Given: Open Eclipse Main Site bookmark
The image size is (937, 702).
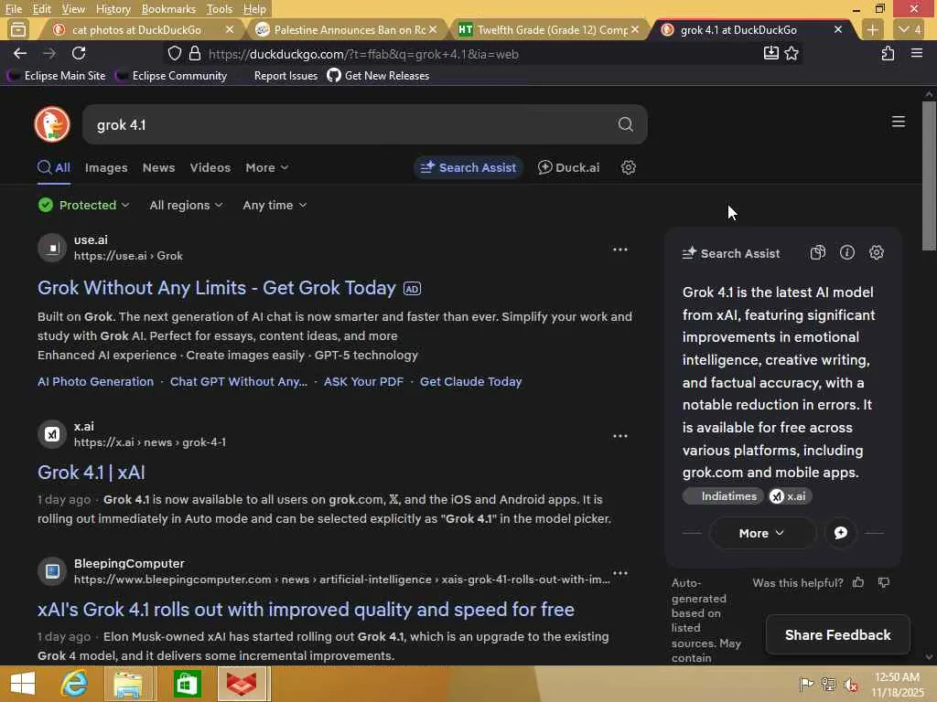Looking at the screenshot, I should coord(56,76).
